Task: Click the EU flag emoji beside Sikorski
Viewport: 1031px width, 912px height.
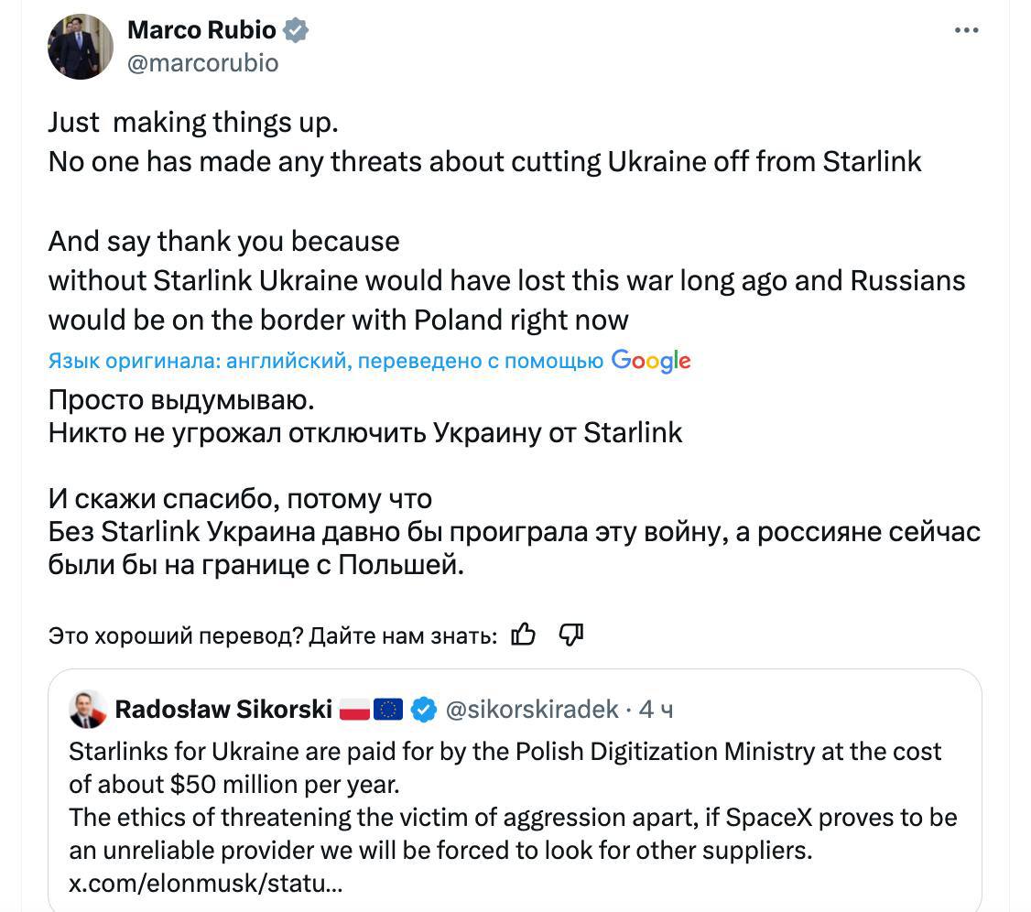Action: point(387,709)
